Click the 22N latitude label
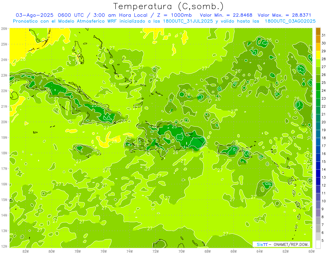 (x=4, y=91)
